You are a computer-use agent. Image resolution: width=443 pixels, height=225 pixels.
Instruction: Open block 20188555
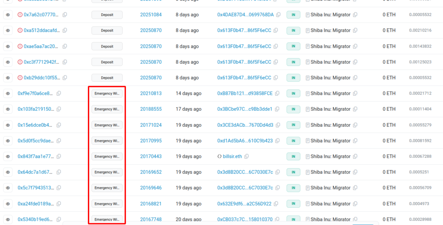click(x=151, y=109)
